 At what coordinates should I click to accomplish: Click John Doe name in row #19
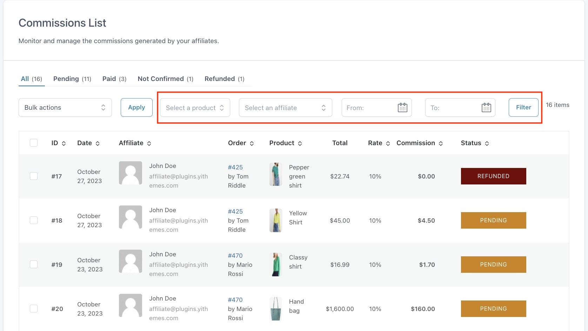coord(163,254)
